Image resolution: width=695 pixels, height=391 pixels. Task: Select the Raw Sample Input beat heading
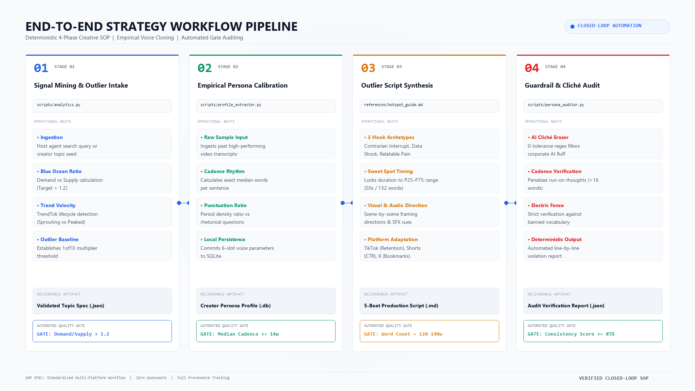224,137
